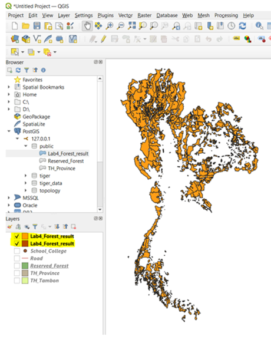Screen dimensions: 271x343
Task: Click orange swatch of first Lab4_Forest_result
Action: 25,236
